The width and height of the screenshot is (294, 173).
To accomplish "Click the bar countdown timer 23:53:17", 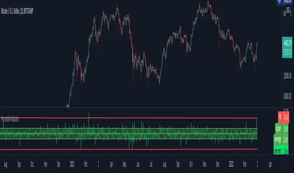I will pos(287,52).
